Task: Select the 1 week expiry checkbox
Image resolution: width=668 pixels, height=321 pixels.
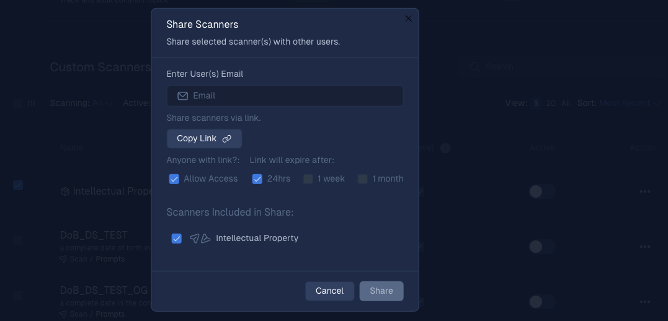Action: tap(308, 179)
